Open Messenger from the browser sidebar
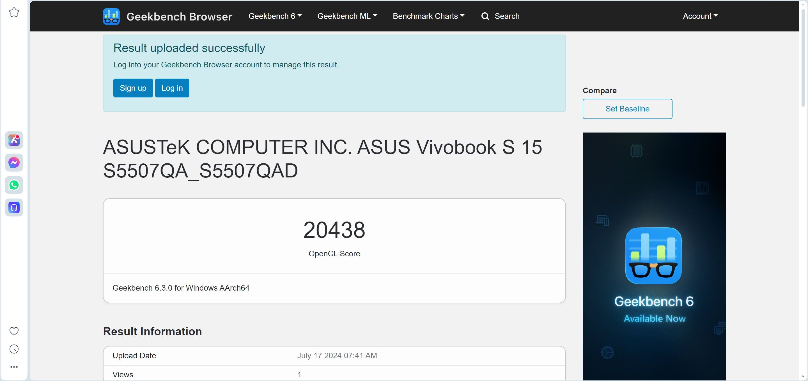The image size is (808, 381). click(14, 163)
